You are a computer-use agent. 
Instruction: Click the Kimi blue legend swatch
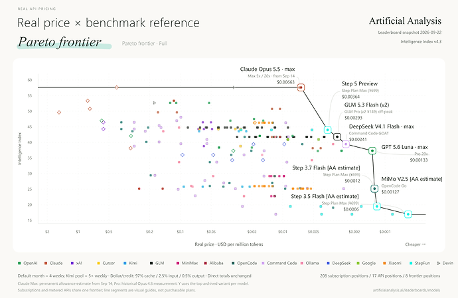point(125,263)
